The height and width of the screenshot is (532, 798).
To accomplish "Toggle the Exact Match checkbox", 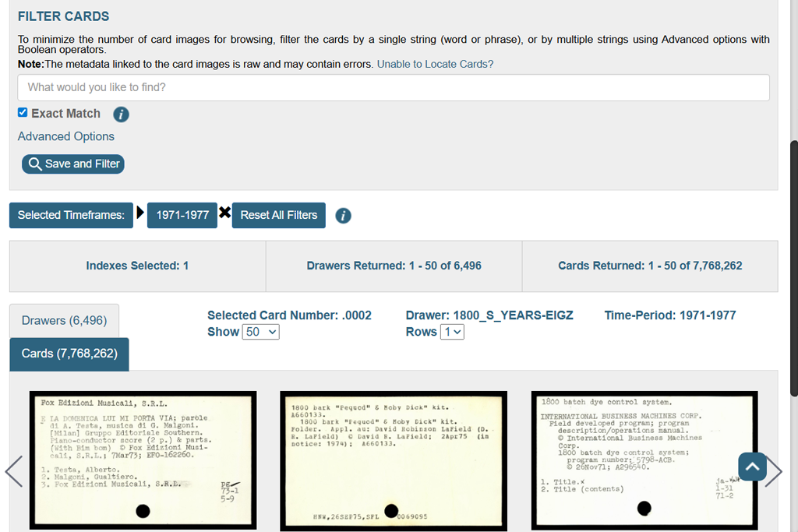I will [23, 112].
